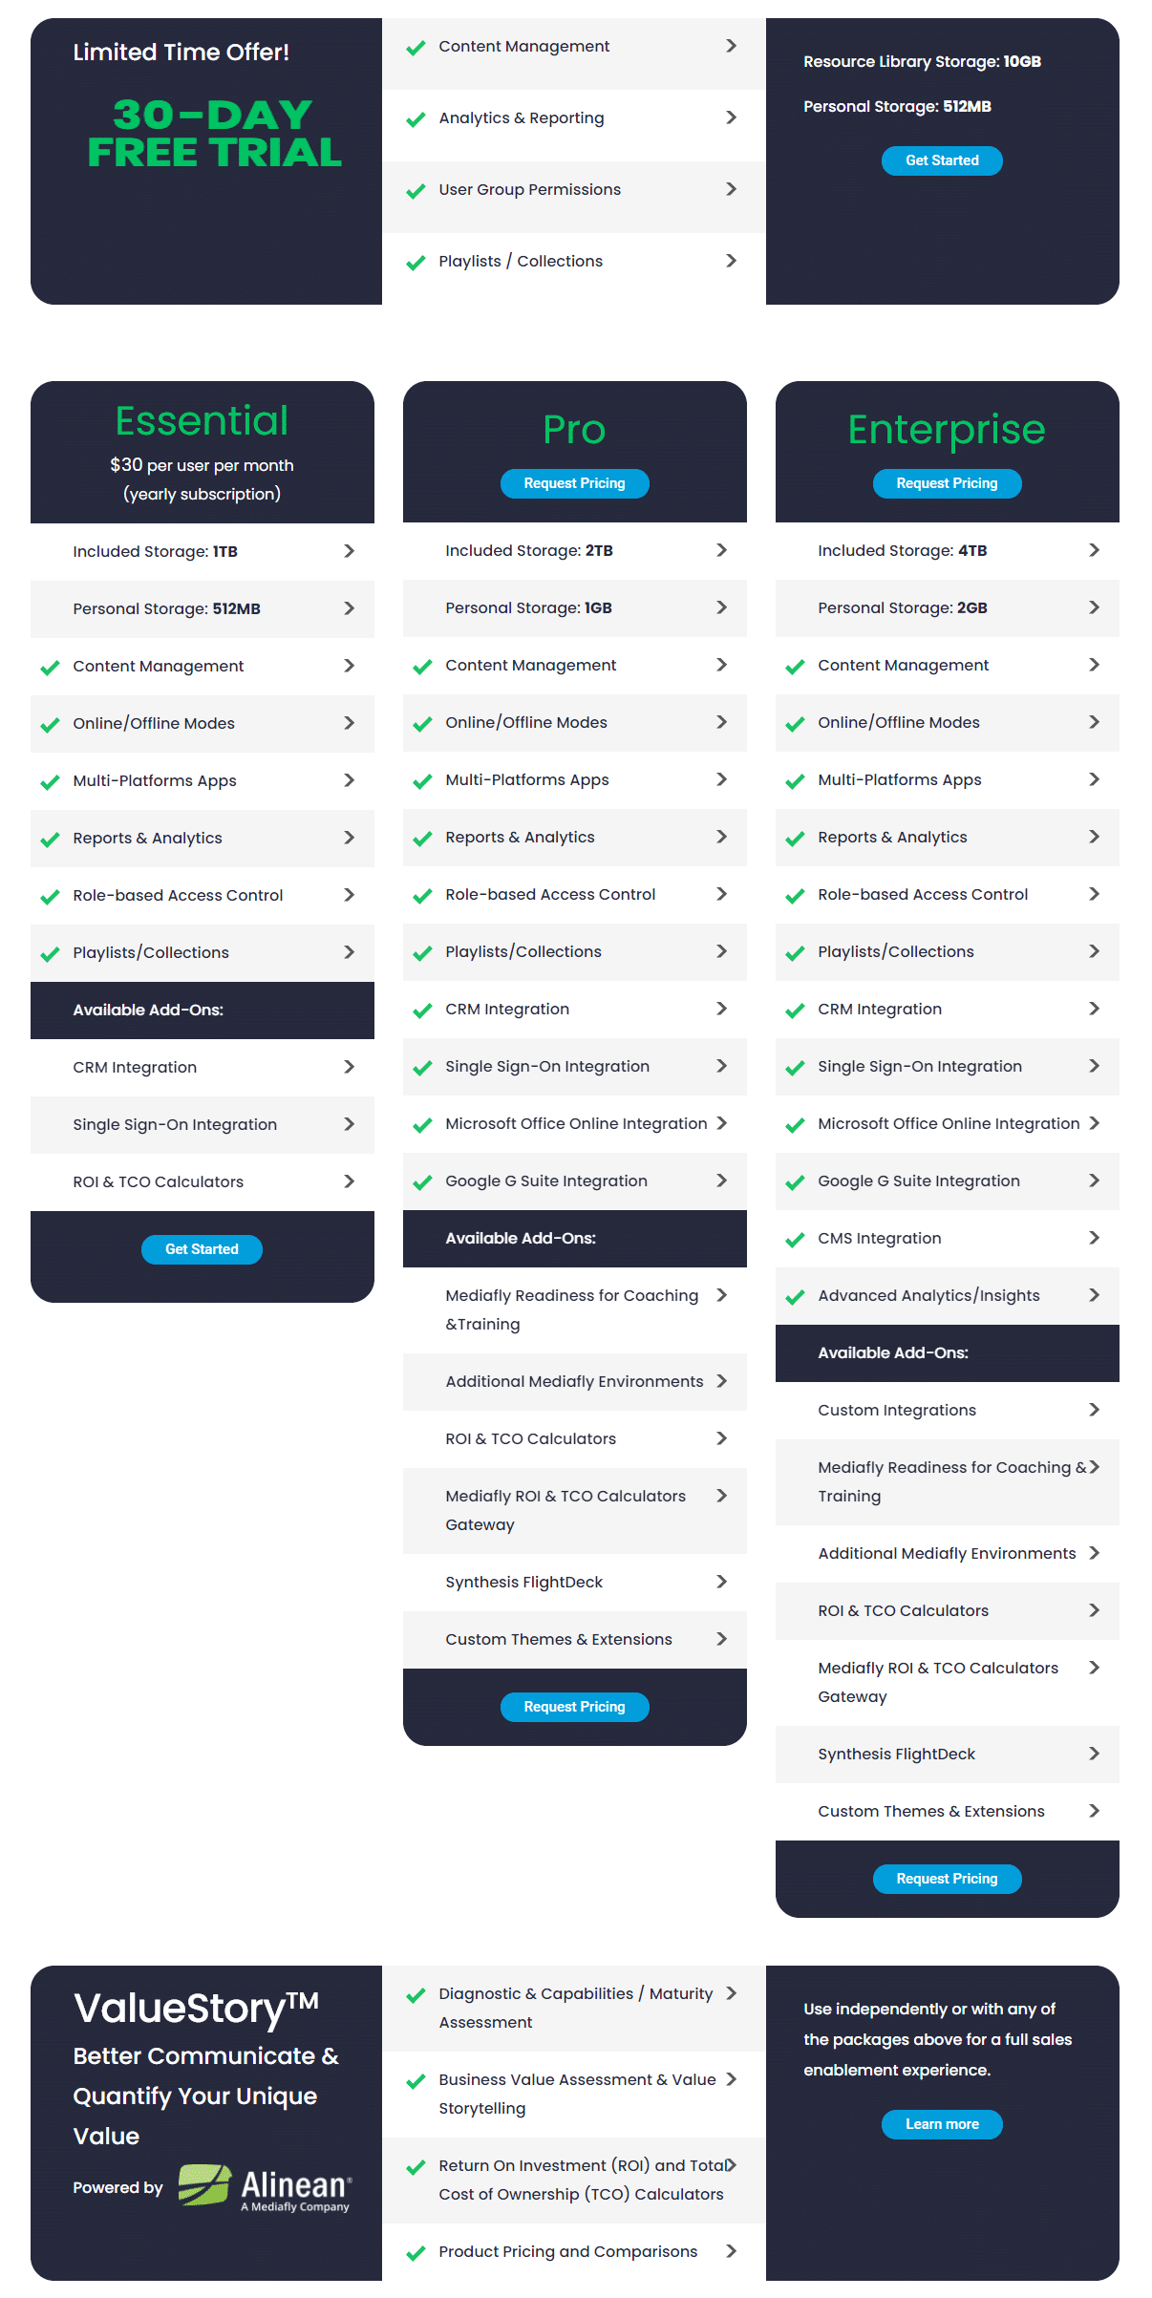Click the Analytics & Reporting checkmark in trial section

pos(416,118)
